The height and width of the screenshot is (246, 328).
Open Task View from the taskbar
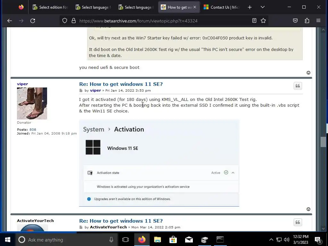126,240
